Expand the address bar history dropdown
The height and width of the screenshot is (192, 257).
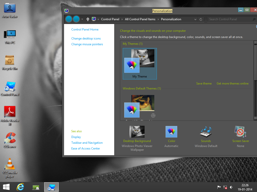click(195, 19)
